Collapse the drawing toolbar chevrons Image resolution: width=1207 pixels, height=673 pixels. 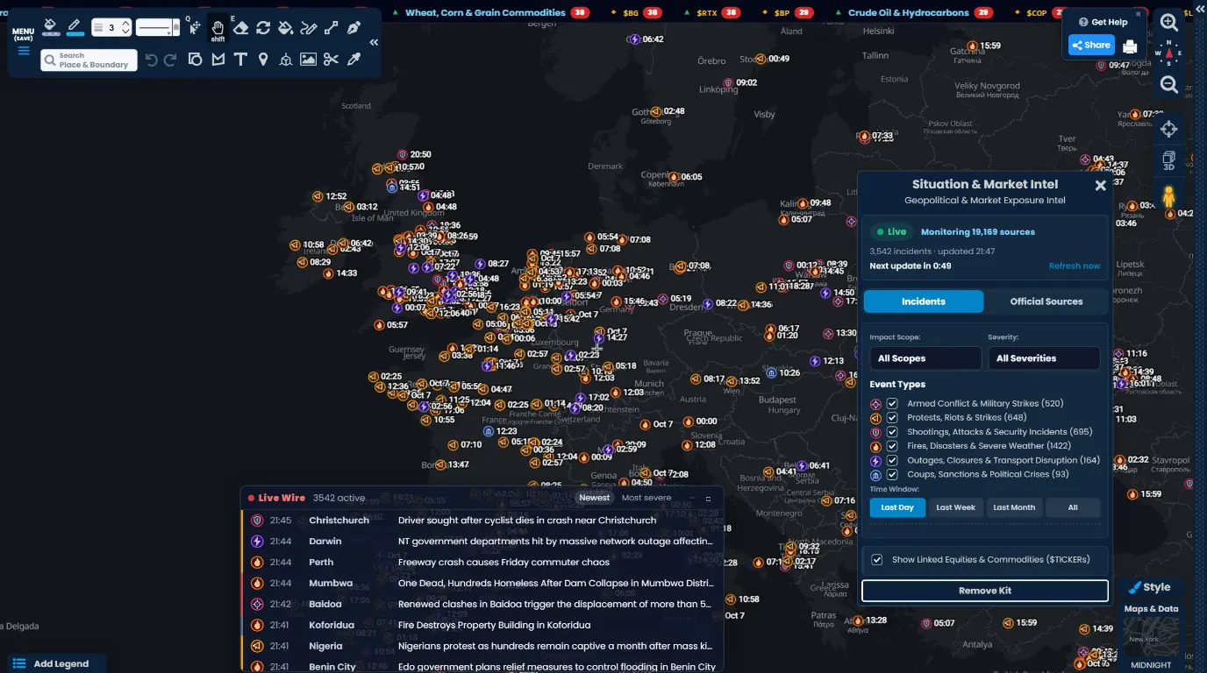click(x=374, y=42)
